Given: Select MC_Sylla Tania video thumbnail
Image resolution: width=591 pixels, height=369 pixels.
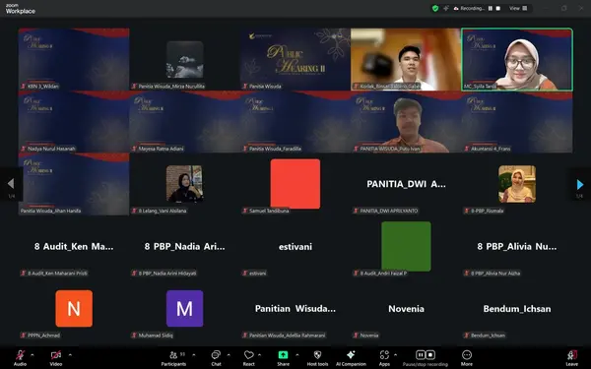Looking at the screenshot, I should [517, 59].
